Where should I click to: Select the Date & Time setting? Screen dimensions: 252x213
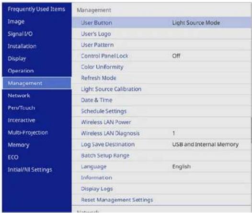pos(161,100)
